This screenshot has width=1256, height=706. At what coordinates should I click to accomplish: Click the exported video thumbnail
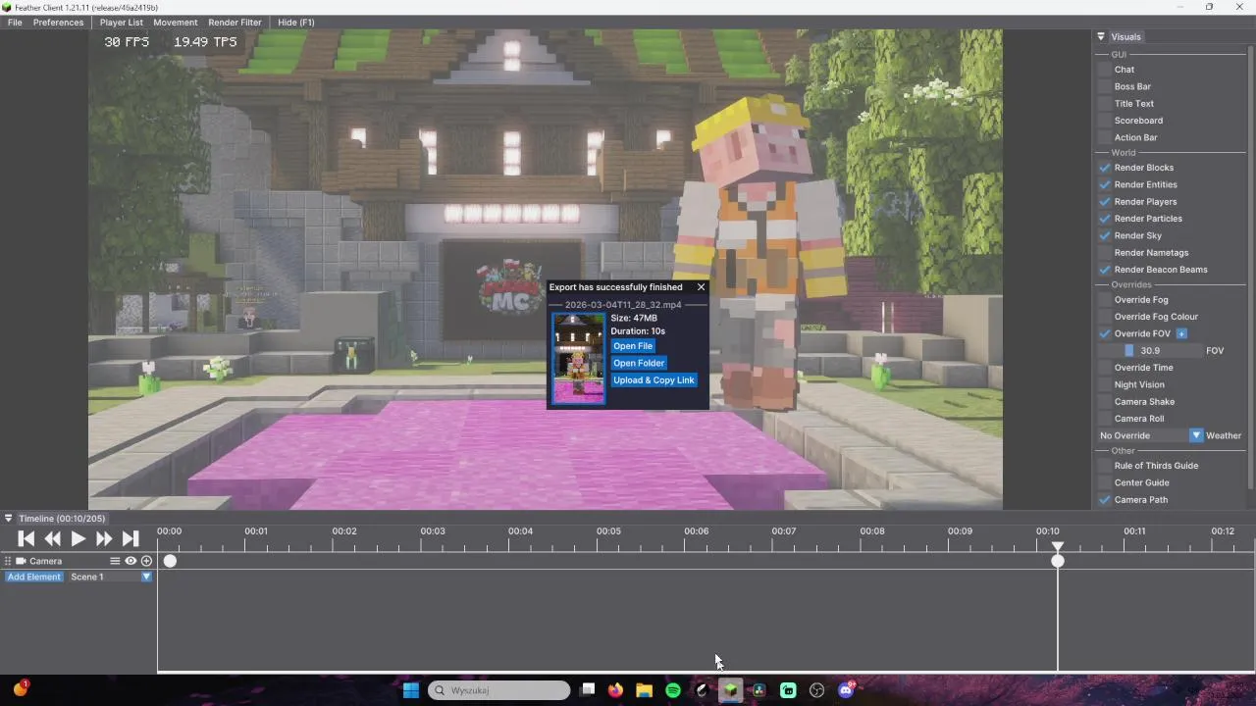tap(579, 359)
